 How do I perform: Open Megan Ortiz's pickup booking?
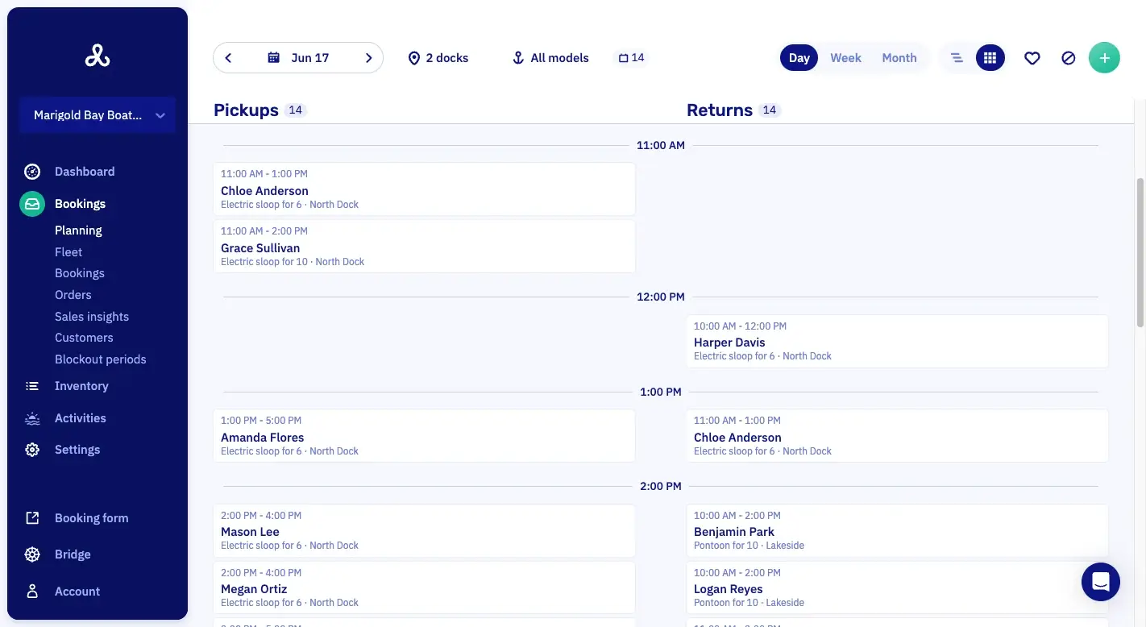[424, 588]
